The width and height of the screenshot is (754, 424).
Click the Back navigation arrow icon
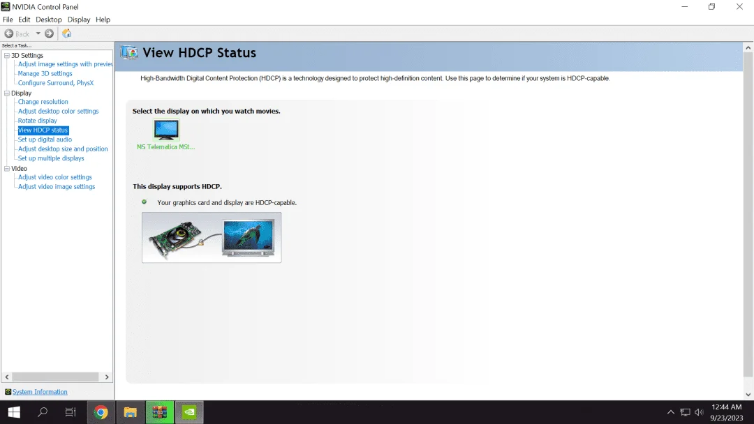click(x=8, y=33)
